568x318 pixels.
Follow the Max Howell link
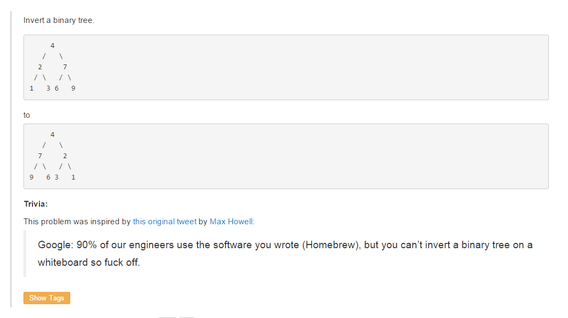tap(231, 222)
